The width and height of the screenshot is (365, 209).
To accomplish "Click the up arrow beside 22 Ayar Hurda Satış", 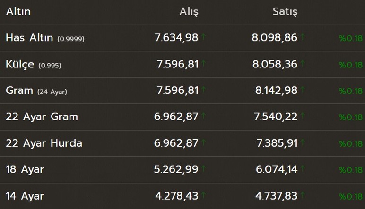I will point(303,142).
